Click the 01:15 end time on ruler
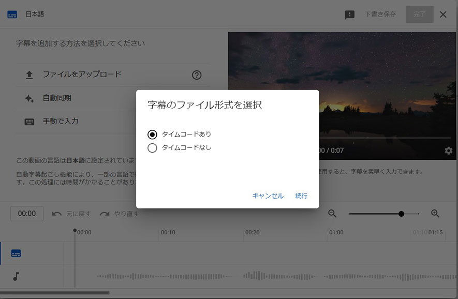458x299 pixels. [x=436, y=232]
